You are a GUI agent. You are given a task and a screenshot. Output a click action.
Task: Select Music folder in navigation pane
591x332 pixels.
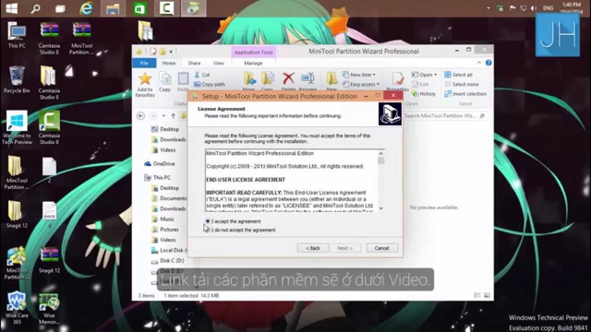(x=163, y=219)
